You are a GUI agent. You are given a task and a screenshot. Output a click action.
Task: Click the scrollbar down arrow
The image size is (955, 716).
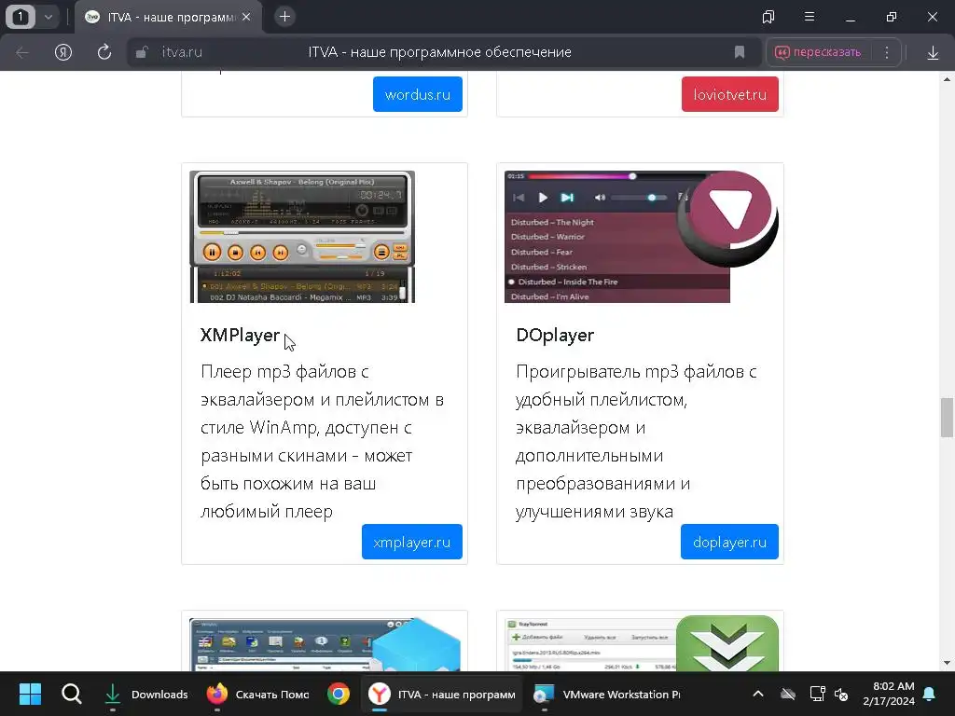(947, 663)
